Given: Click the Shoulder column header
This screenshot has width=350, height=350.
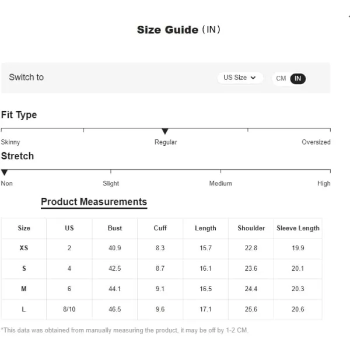Looking at the screenshot, I should 251,228.
